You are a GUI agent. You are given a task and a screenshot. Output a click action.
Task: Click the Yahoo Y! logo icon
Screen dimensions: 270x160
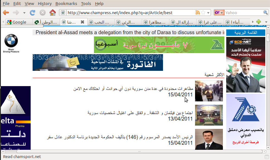tap(217, 12)
